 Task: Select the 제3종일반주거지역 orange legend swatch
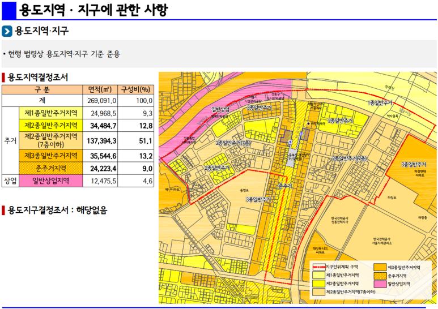click(x=380, y=268)
